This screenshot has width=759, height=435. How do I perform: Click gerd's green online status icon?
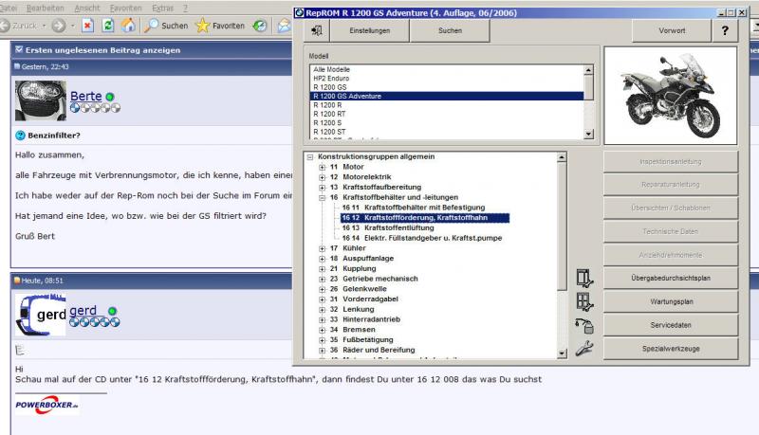pos(112,311)
